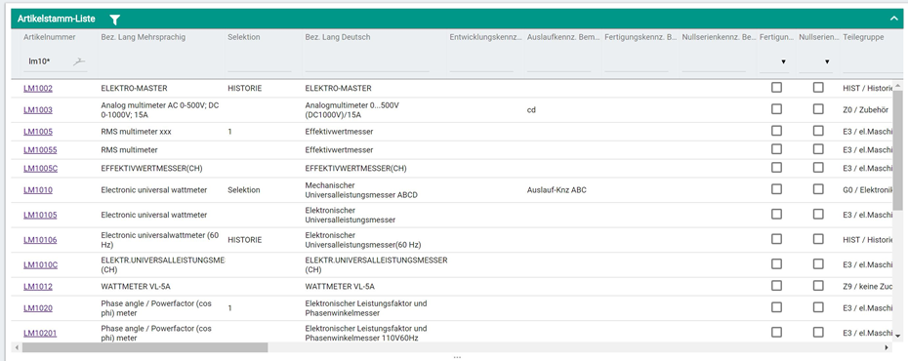The width and height of the screenshot is (908, 361).
Task: Open article link LM1002
Action: point(38,89)
